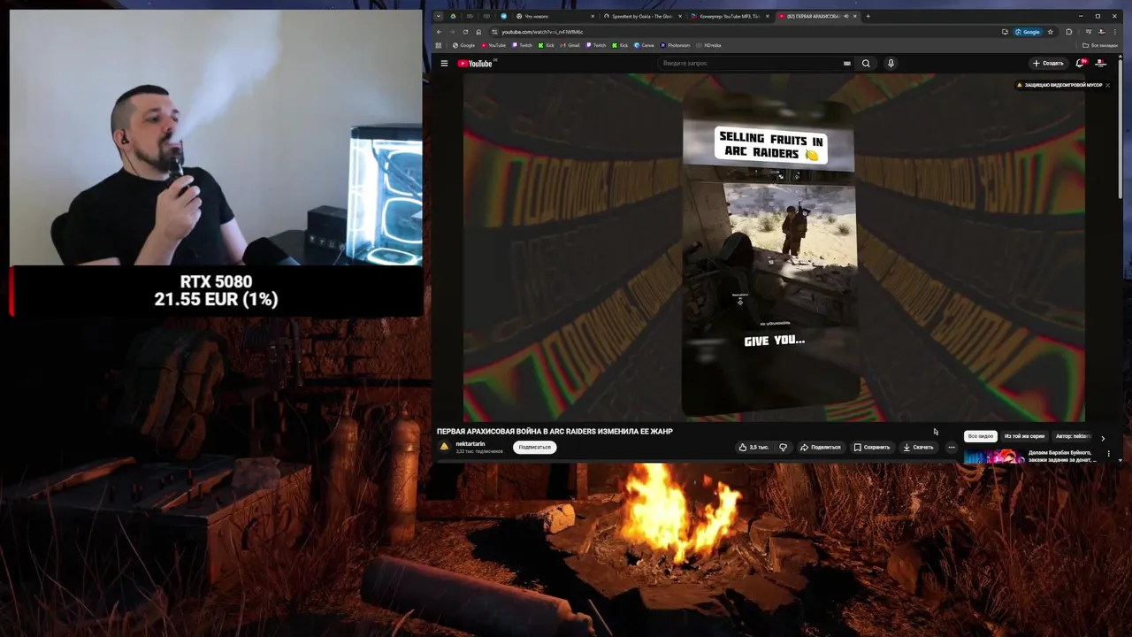Bookmark this page with star icon

[1051, 32]
